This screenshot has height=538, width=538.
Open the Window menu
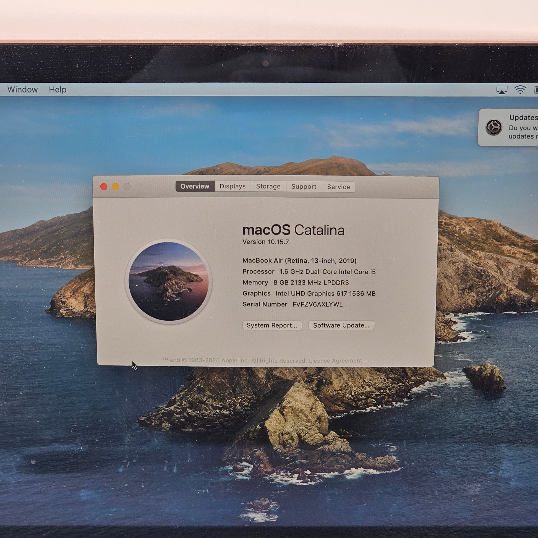[x=23, y=90]
